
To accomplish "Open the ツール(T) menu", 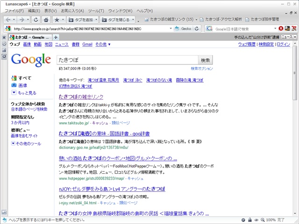I will (96, 10).
